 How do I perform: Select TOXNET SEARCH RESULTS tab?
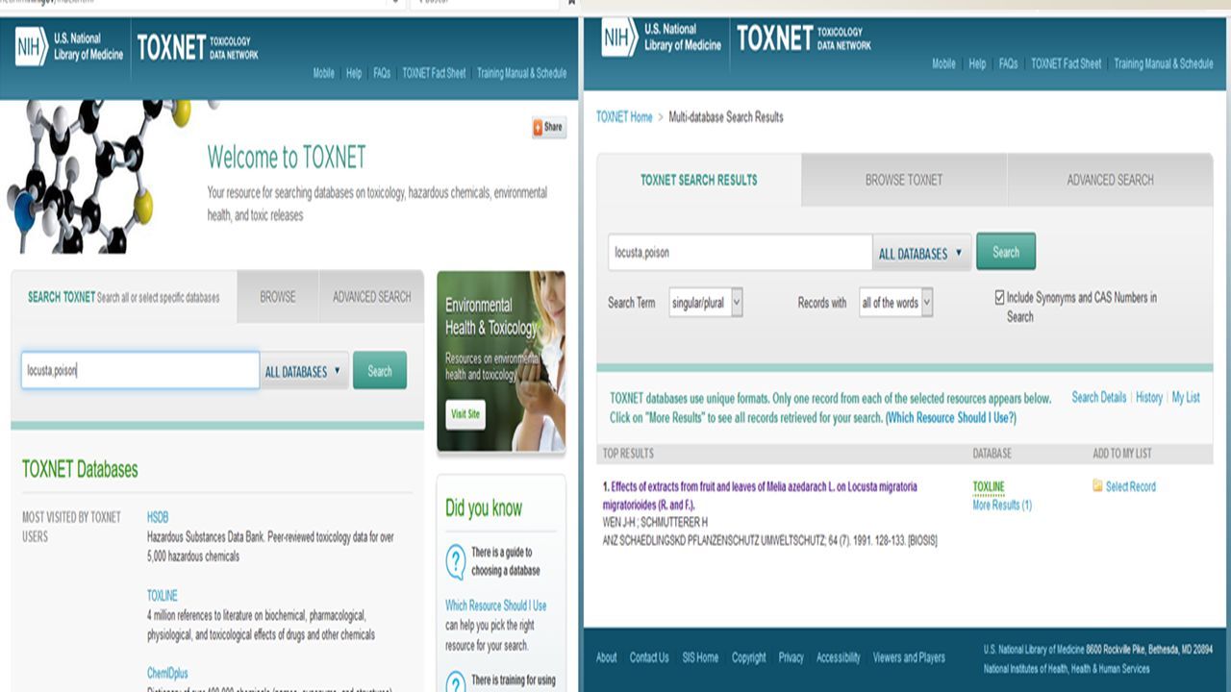[699, 180]
